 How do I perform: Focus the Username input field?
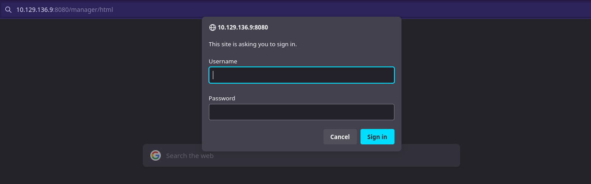[301, 75]
